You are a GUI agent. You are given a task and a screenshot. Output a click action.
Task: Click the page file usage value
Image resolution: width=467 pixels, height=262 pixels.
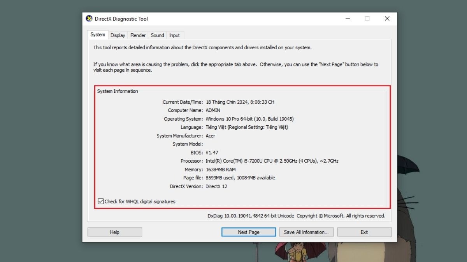241,178
